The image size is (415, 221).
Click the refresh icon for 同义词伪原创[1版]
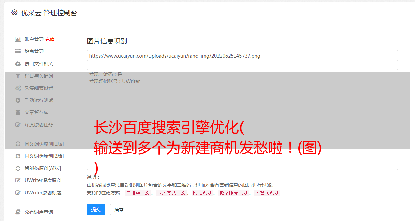(18, 144)
